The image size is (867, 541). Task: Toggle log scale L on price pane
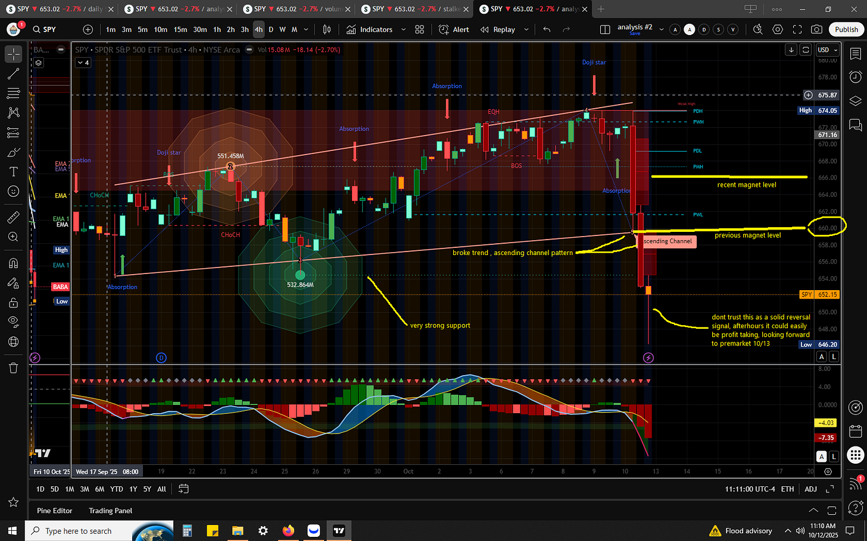pyautogui.click(x=834, y=357)
